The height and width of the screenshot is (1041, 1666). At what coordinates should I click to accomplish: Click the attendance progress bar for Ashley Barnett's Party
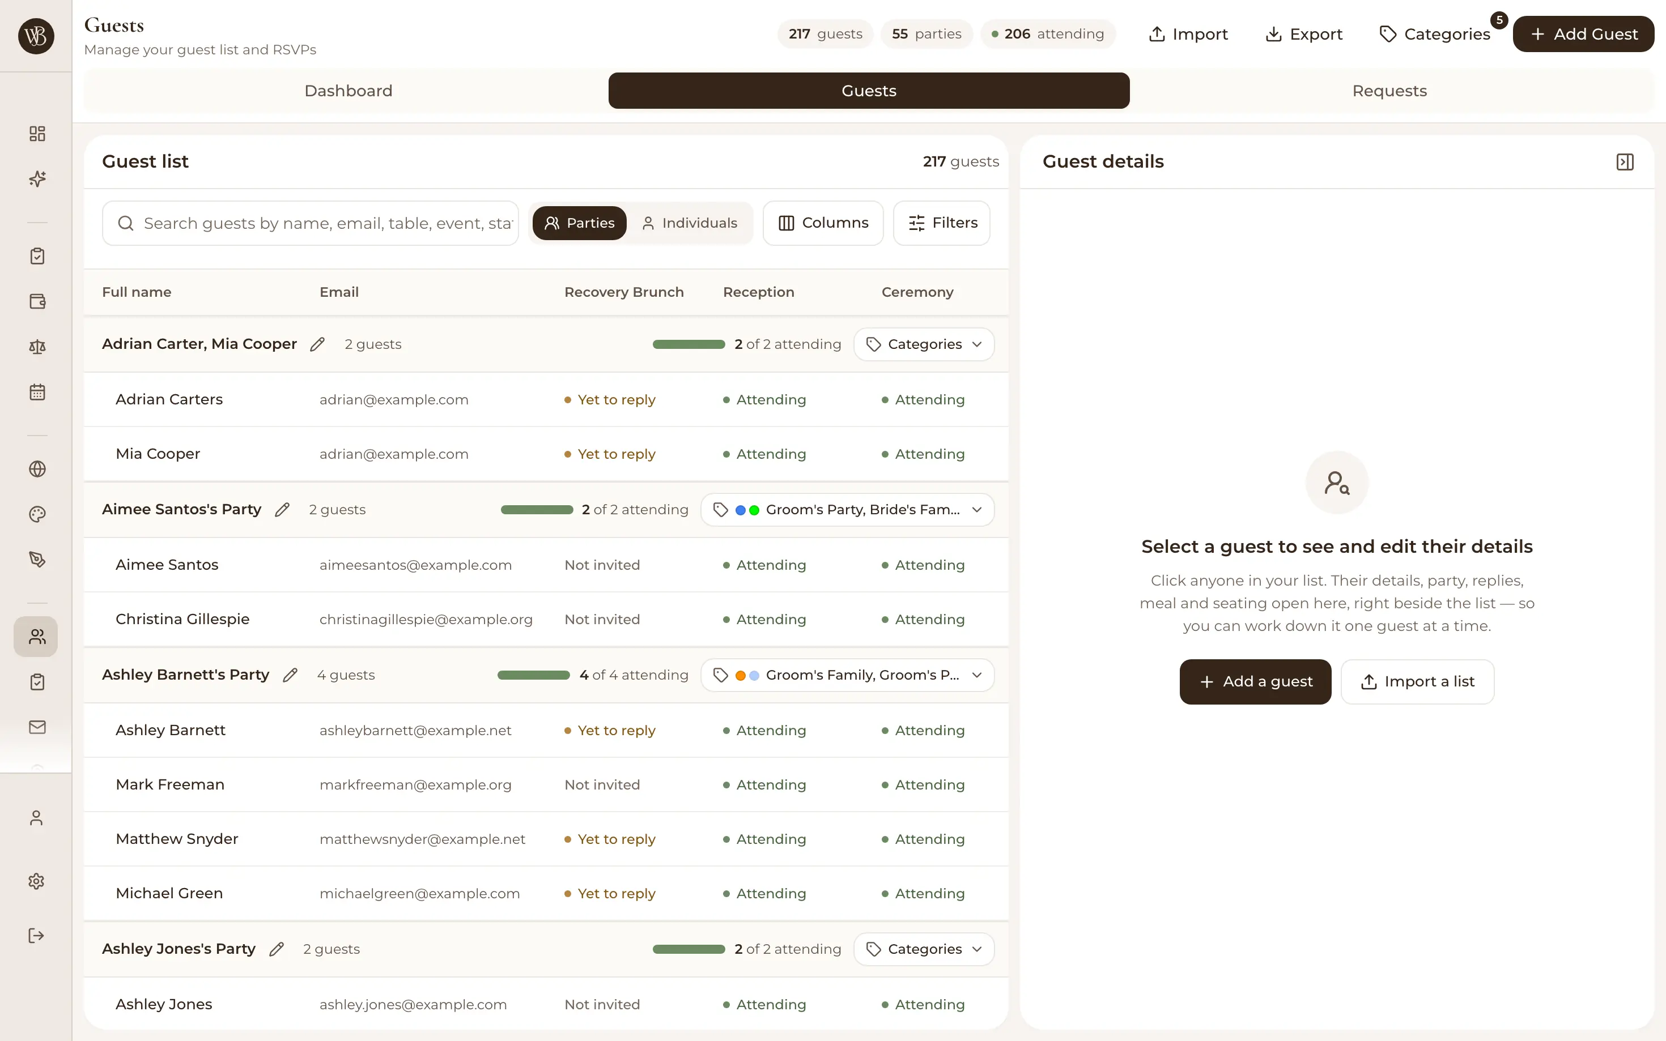533,676
